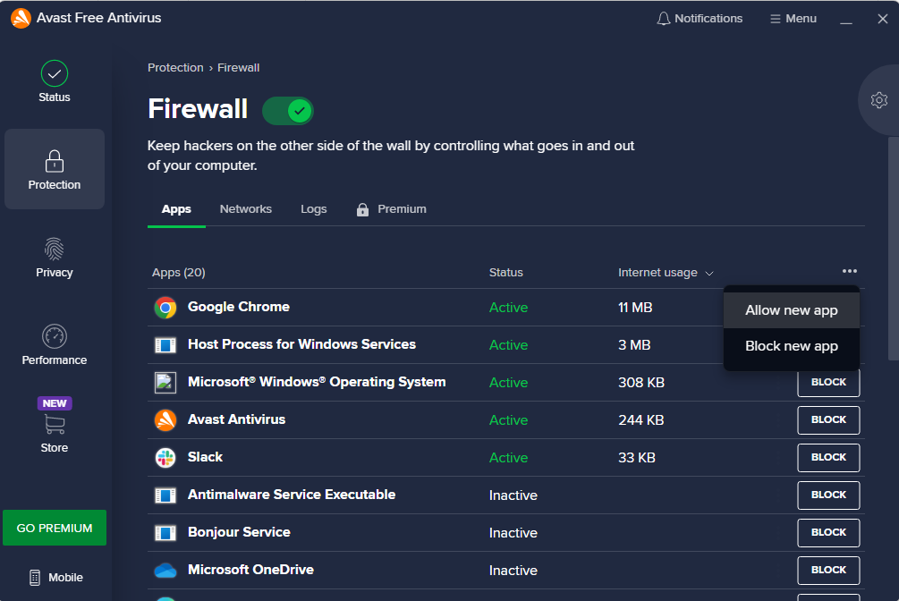
Task: Open the Logs tab
Action: 313,208
